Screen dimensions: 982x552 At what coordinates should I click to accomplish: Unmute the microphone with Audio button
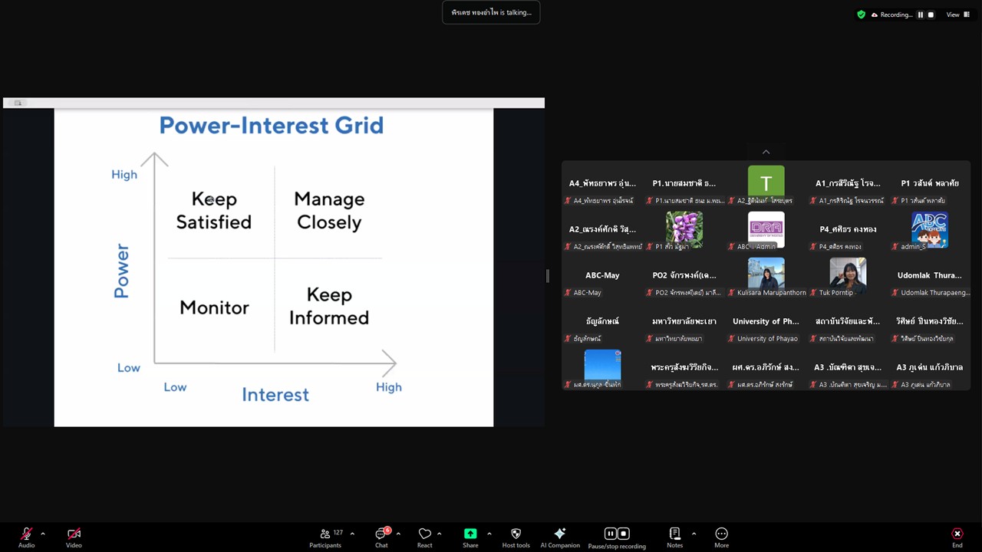pyautogui.click(x=26, y=537)
